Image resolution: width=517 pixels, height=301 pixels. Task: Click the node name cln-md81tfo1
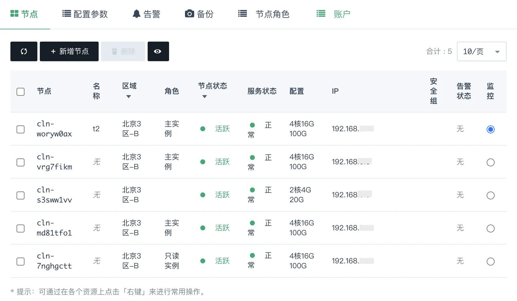[x=54, y=228]
